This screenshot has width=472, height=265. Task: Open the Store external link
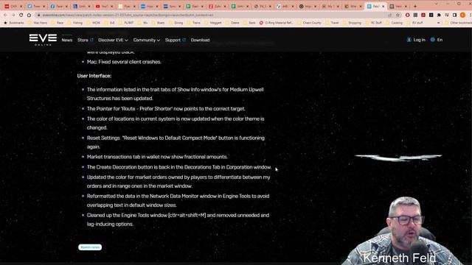[86, 40]
